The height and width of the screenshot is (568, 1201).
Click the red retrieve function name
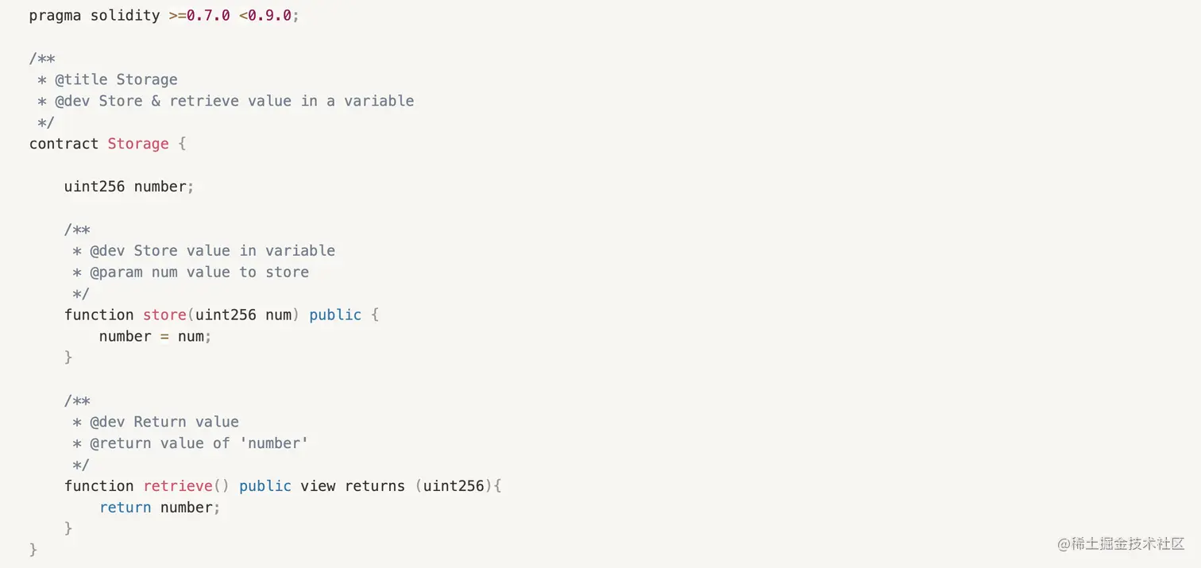pyautogui.click(x=178, y=486)
